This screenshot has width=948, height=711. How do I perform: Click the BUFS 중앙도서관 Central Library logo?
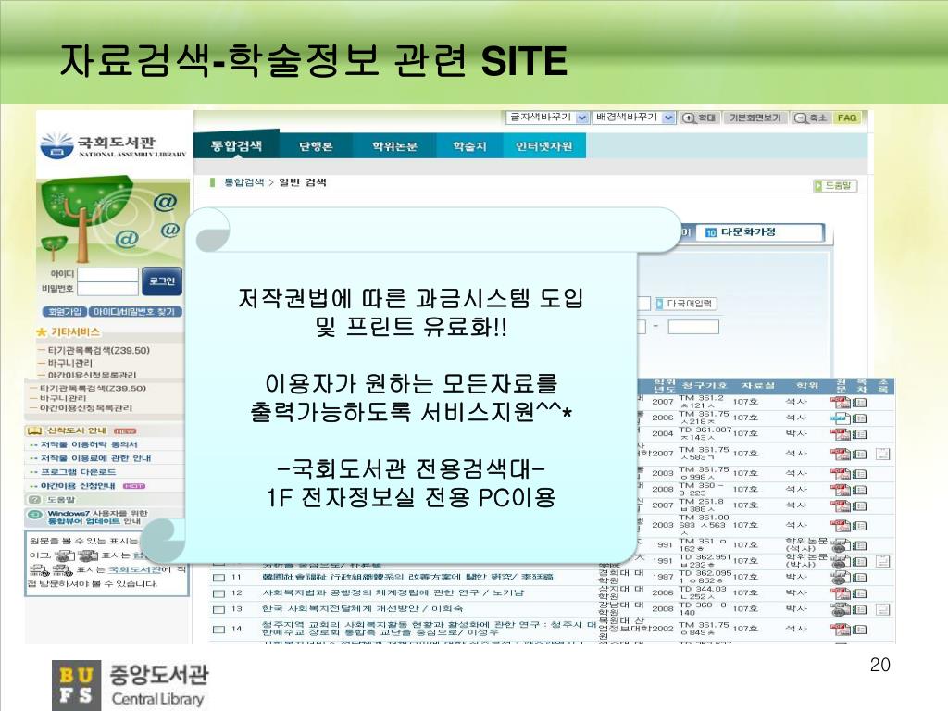pos(130,684)
